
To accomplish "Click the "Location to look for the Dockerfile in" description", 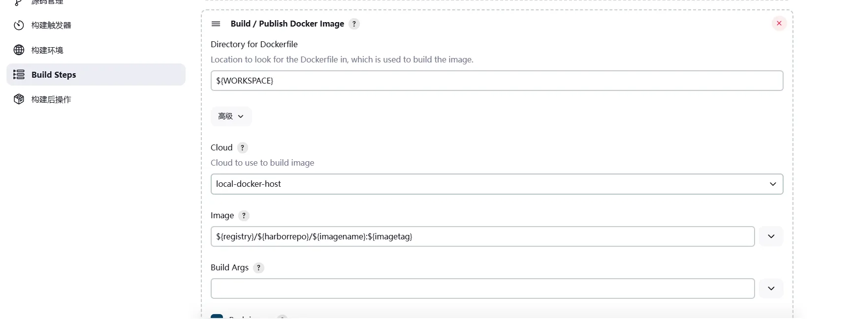I will pos(342,59).
